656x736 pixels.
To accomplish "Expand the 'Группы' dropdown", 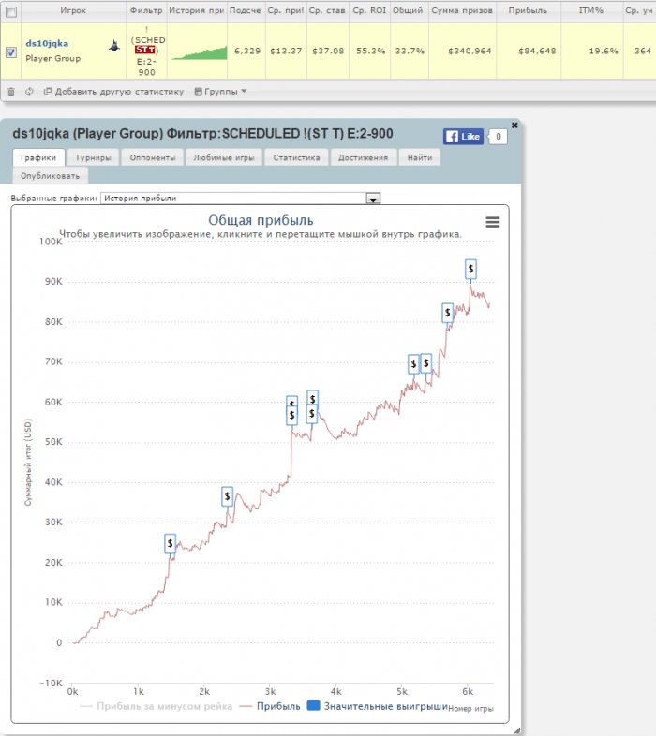I will tap(220, 92).
